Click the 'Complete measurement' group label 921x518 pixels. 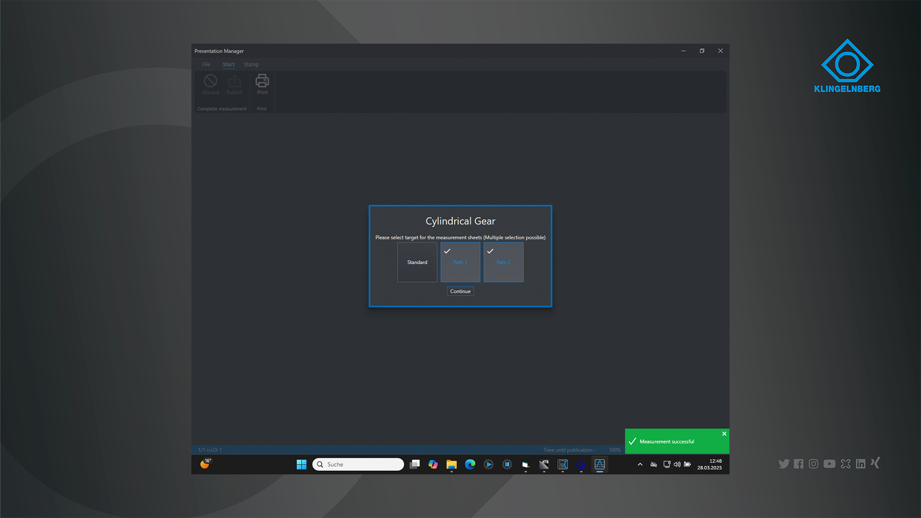pyautogui.click(x=222, y=109)
